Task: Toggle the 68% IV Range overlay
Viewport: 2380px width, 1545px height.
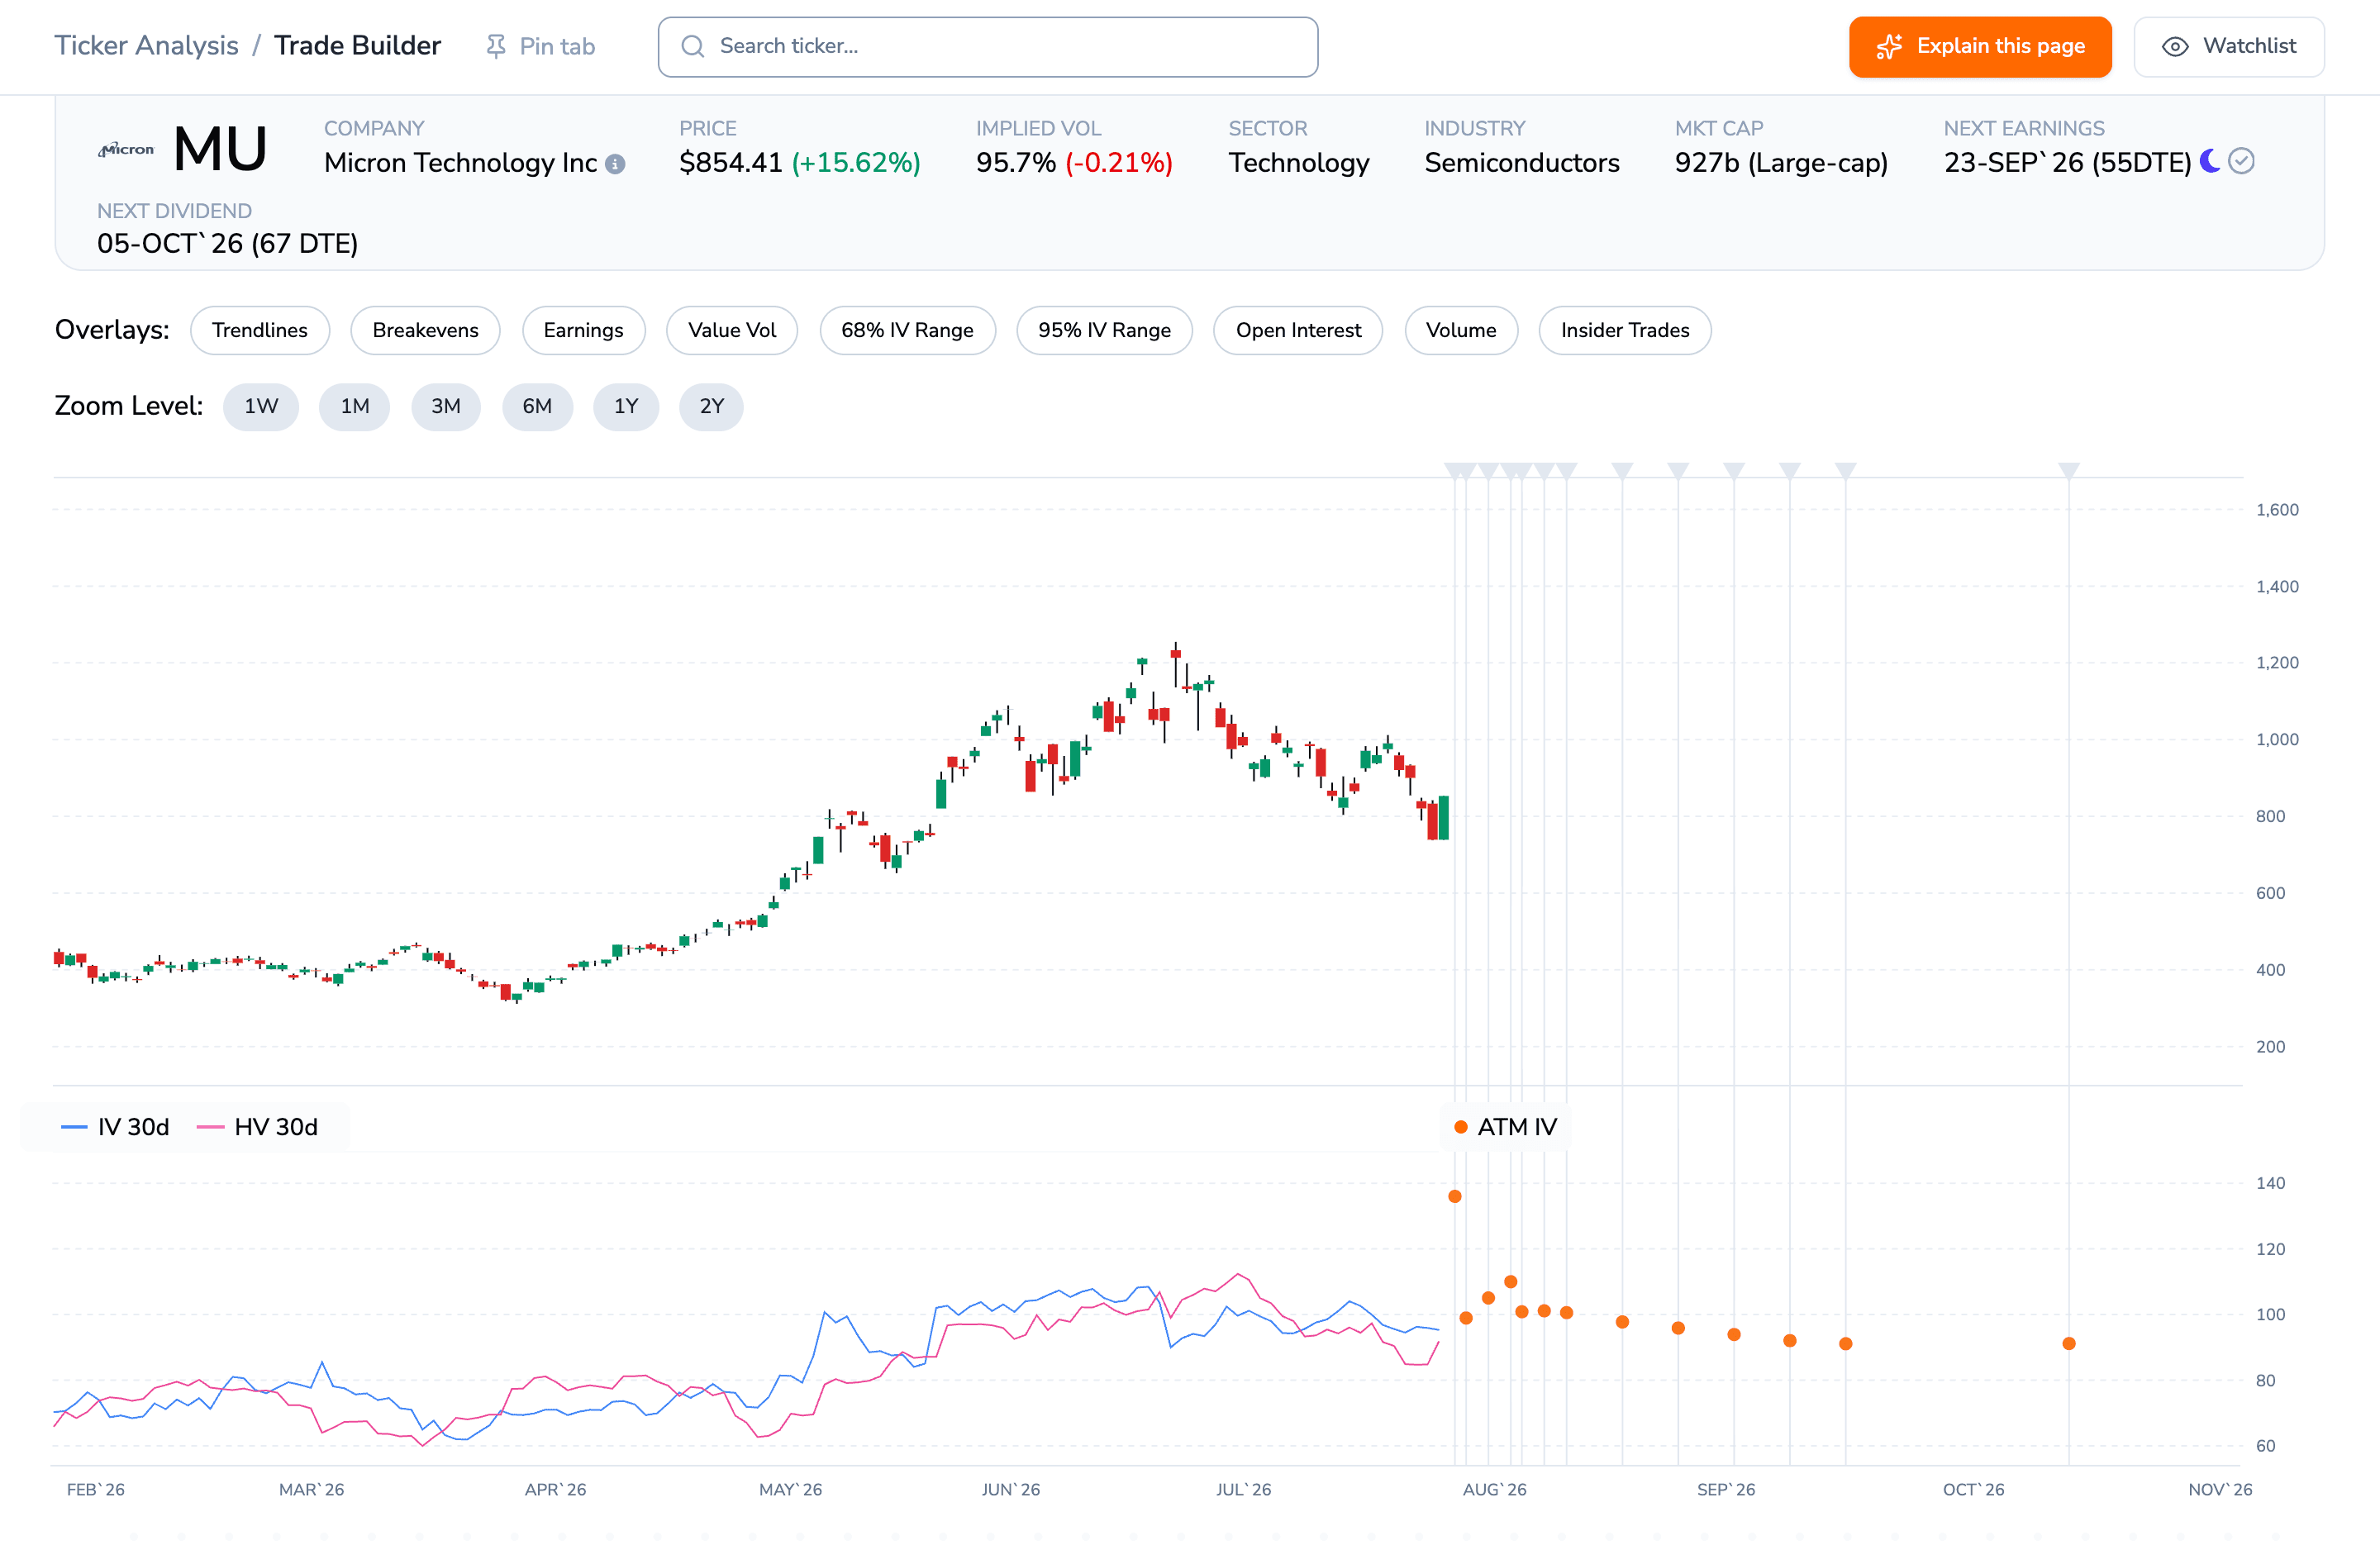Action: point(907,330)
